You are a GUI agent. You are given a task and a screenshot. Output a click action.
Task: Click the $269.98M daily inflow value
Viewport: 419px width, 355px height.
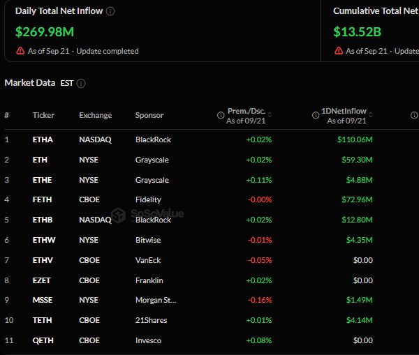[45, 32]
